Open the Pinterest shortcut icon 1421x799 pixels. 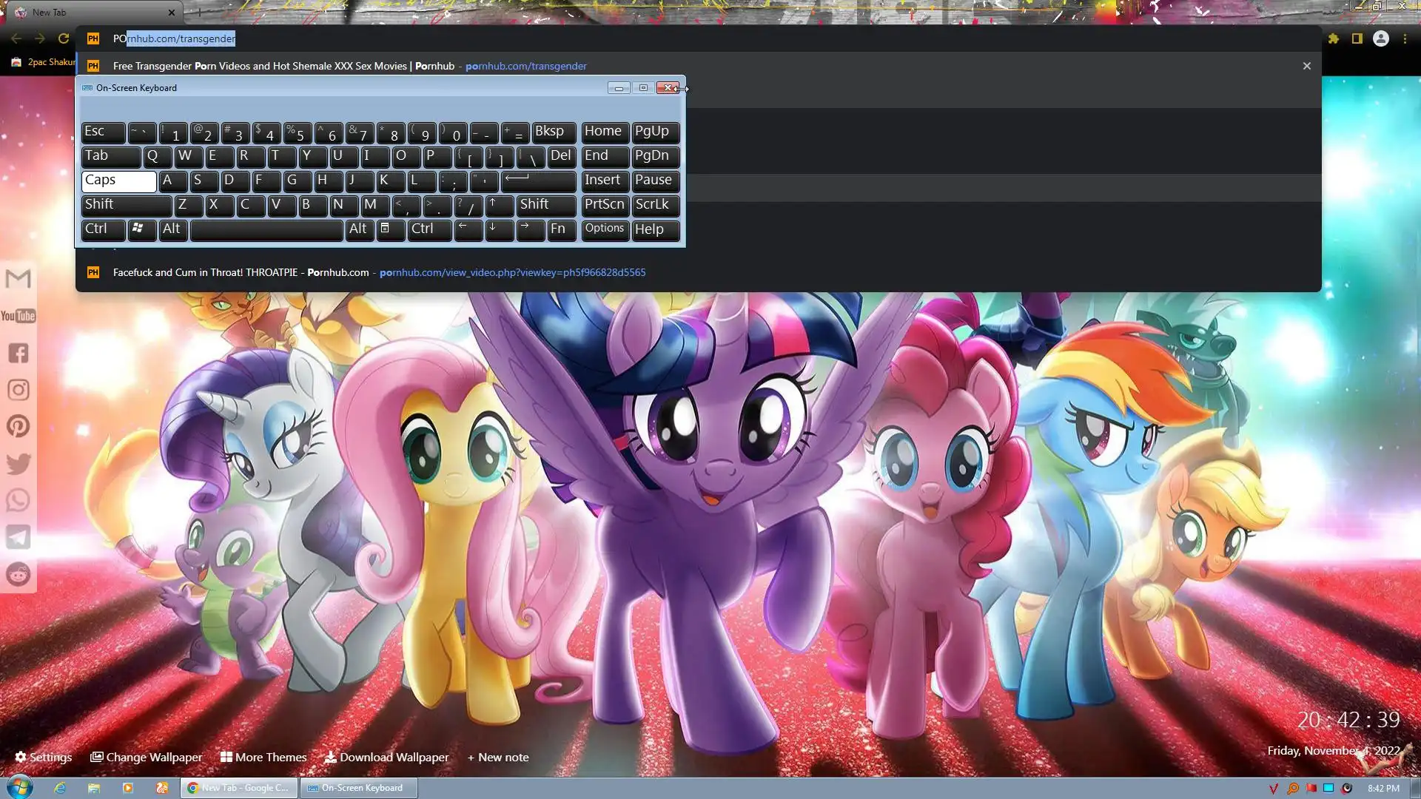18,426
